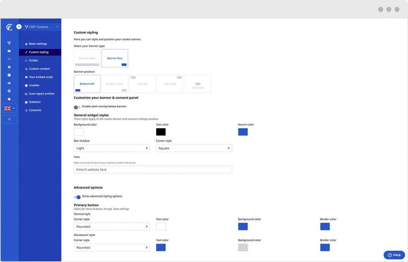Click the Accent color swatch

(243, 132)
